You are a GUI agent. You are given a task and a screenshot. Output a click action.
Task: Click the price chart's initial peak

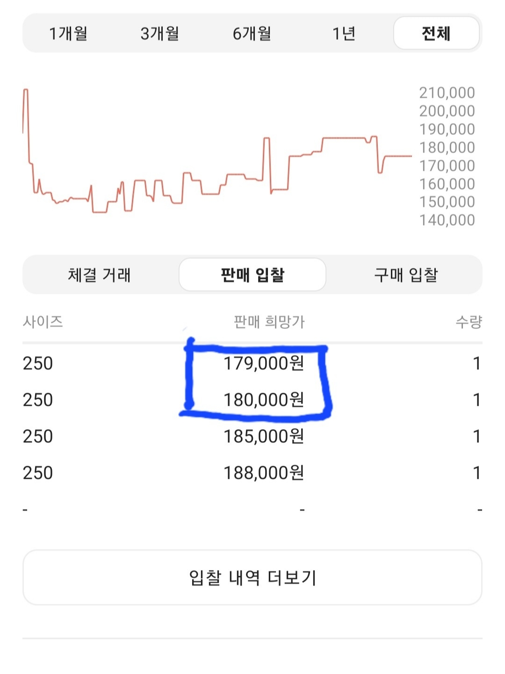pos(26,90)
